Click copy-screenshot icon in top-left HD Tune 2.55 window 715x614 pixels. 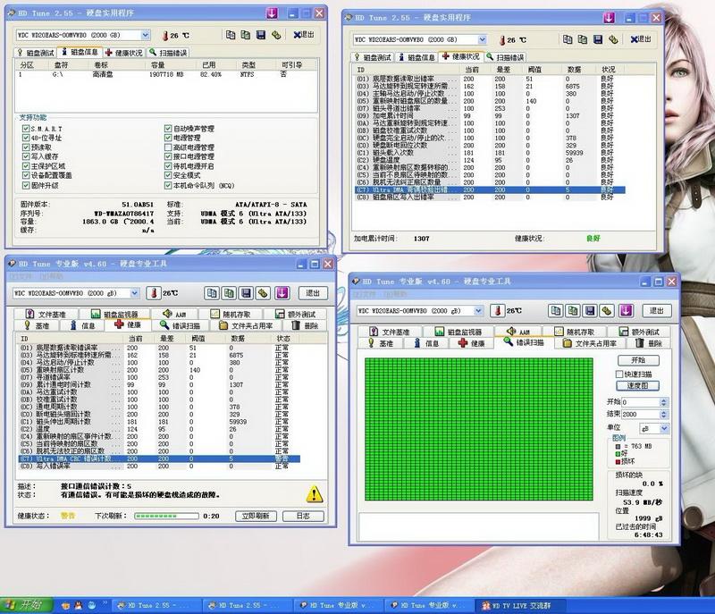pyautogui.click(x=245, y=35)
